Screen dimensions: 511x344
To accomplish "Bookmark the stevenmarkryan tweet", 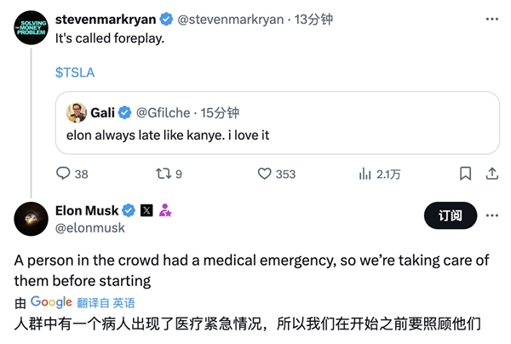I will 465,174.
